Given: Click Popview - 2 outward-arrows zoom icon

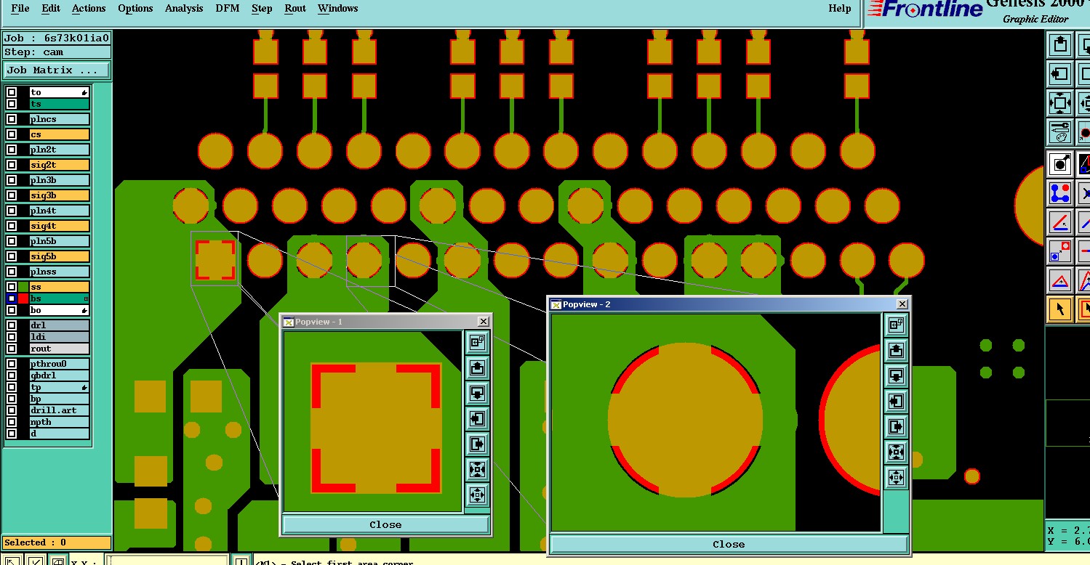Looking at the screenshot, I should coord(897,478).
